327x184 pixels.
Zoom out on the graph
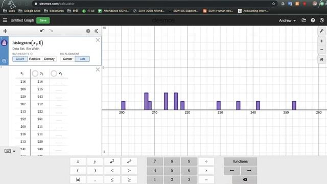(321, 50)
